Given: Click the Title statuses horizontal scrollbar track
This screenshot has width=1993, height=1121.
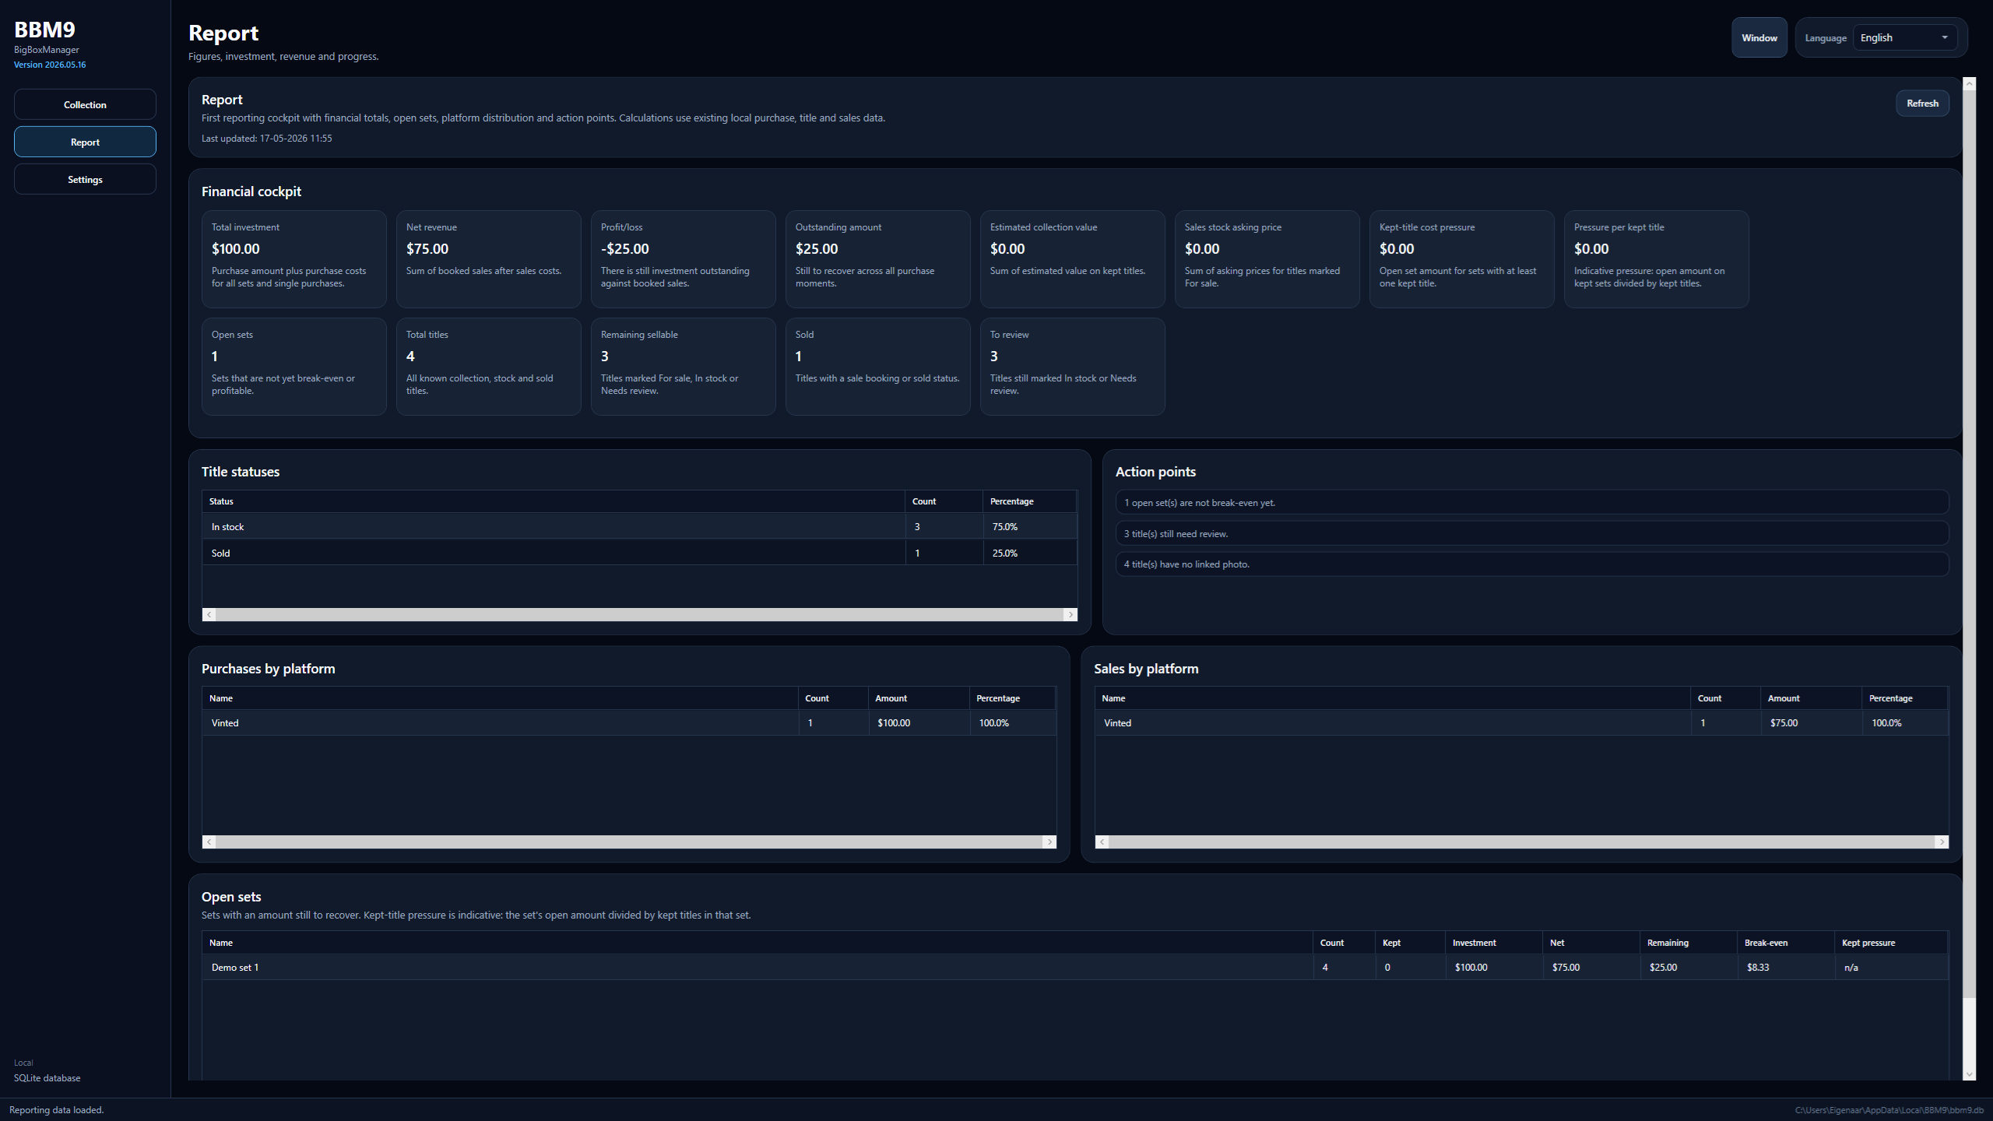Looking at the screenshot, I should coord(639,614).
